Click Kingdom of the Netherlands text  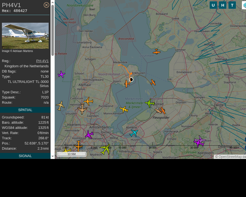click(x=27, y=66)
